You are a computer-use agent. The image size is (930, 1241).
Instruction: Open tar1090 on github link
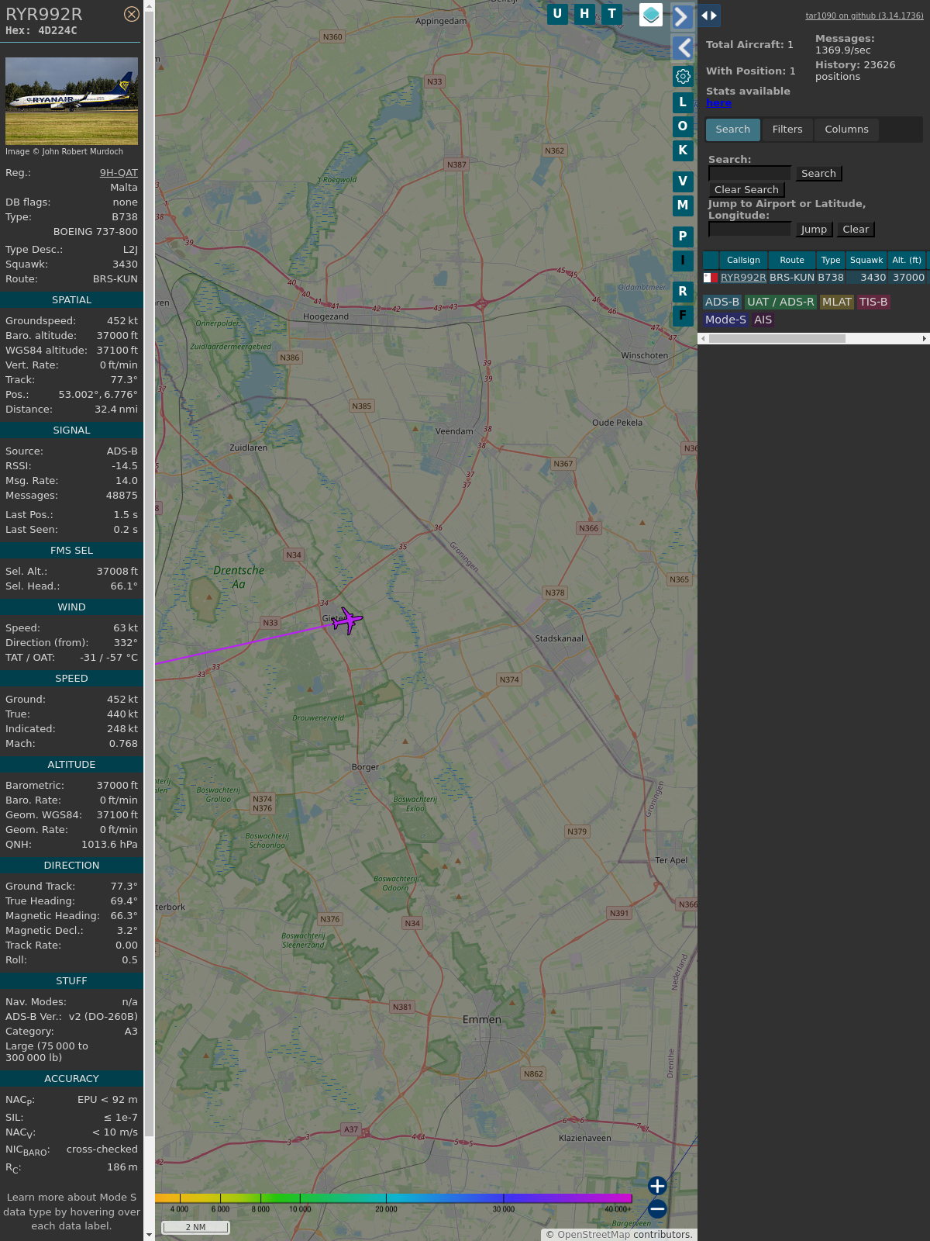864,16
